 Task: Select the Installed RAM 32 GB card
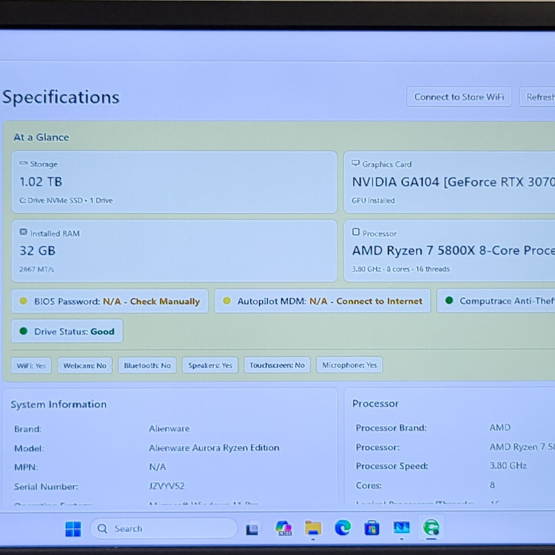[174, 251]
